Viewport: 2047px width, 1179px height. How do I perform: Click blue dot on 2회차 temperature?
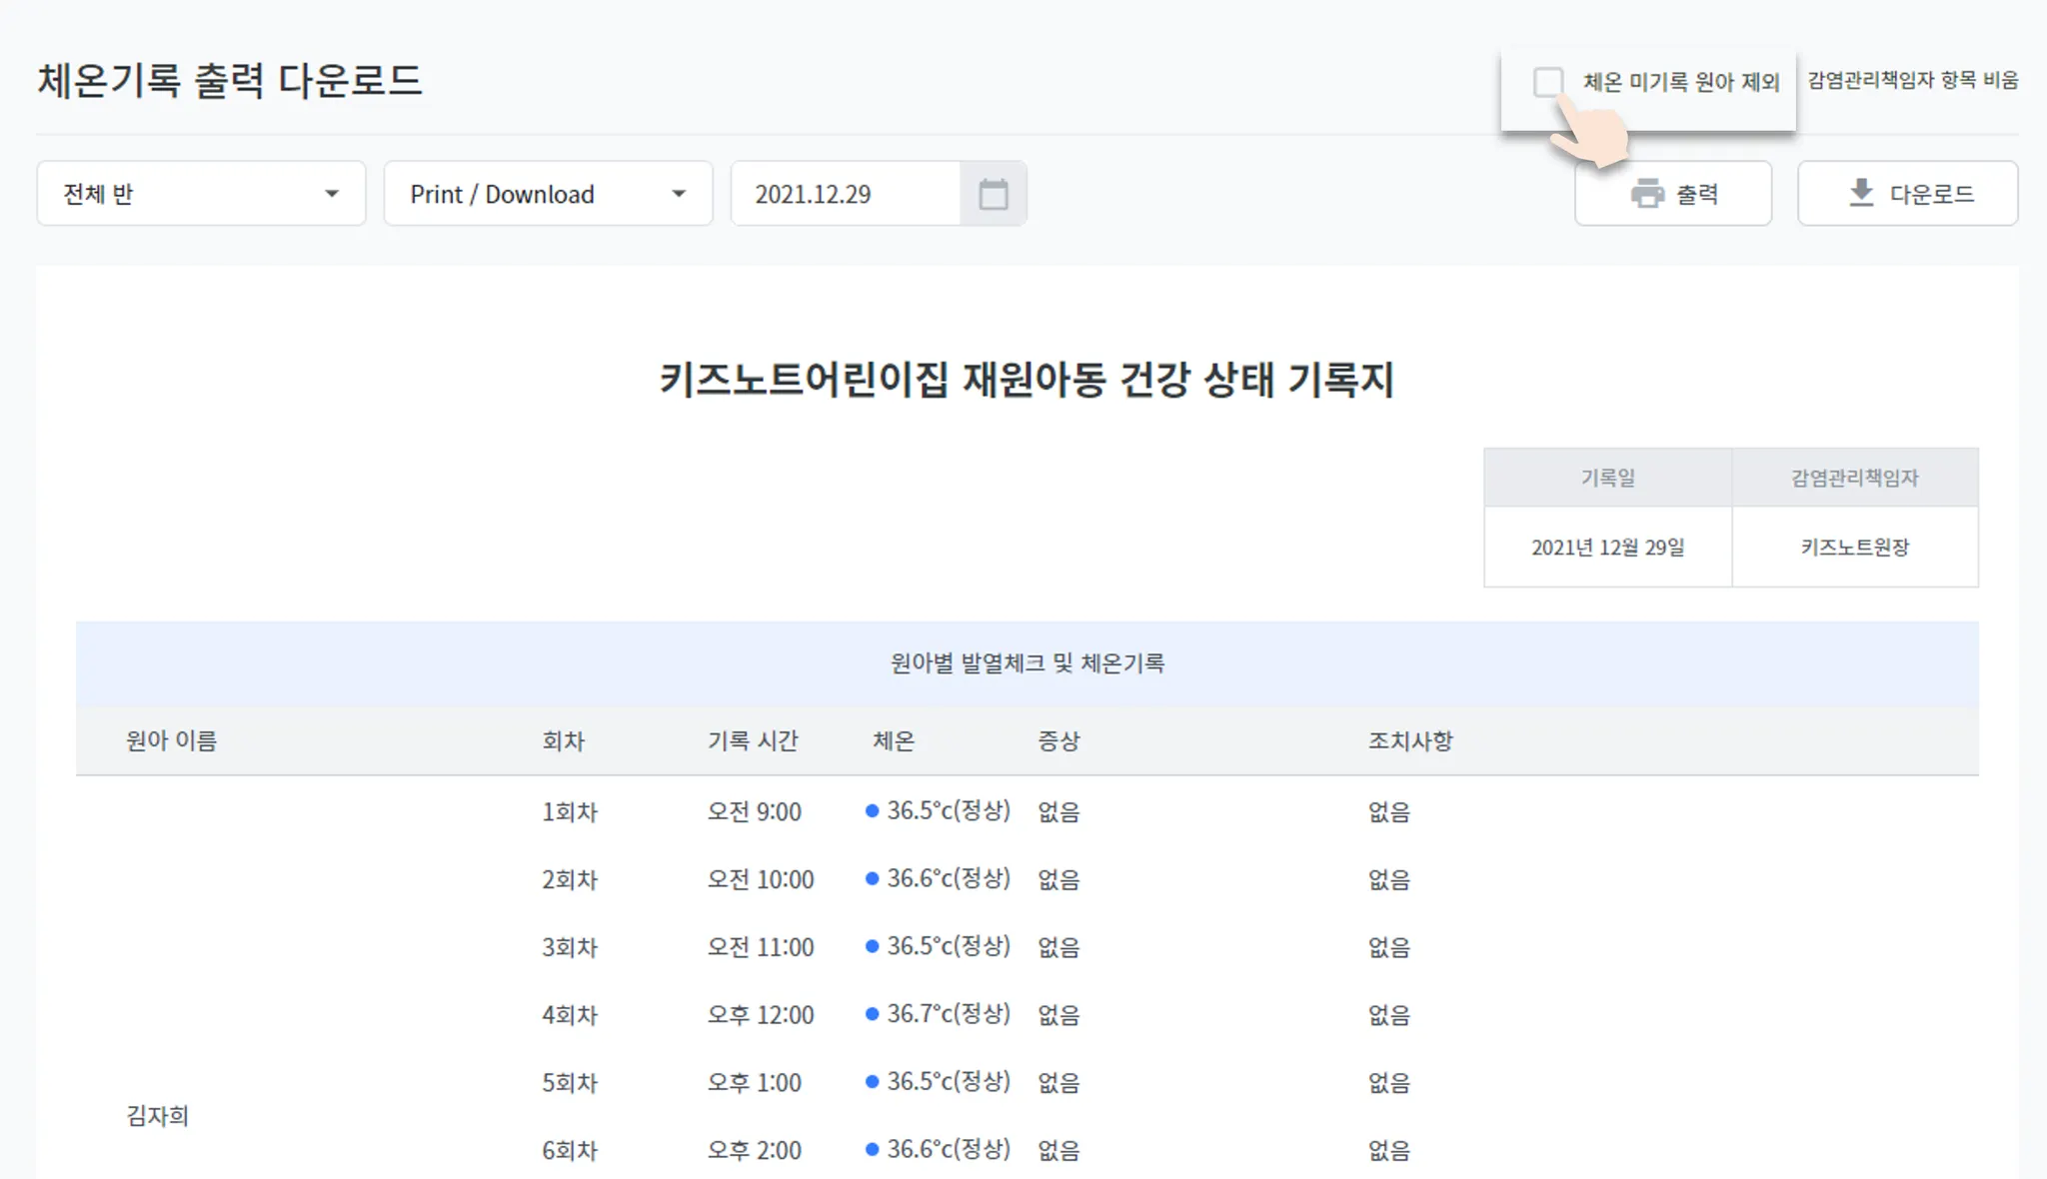click(872, 878)
